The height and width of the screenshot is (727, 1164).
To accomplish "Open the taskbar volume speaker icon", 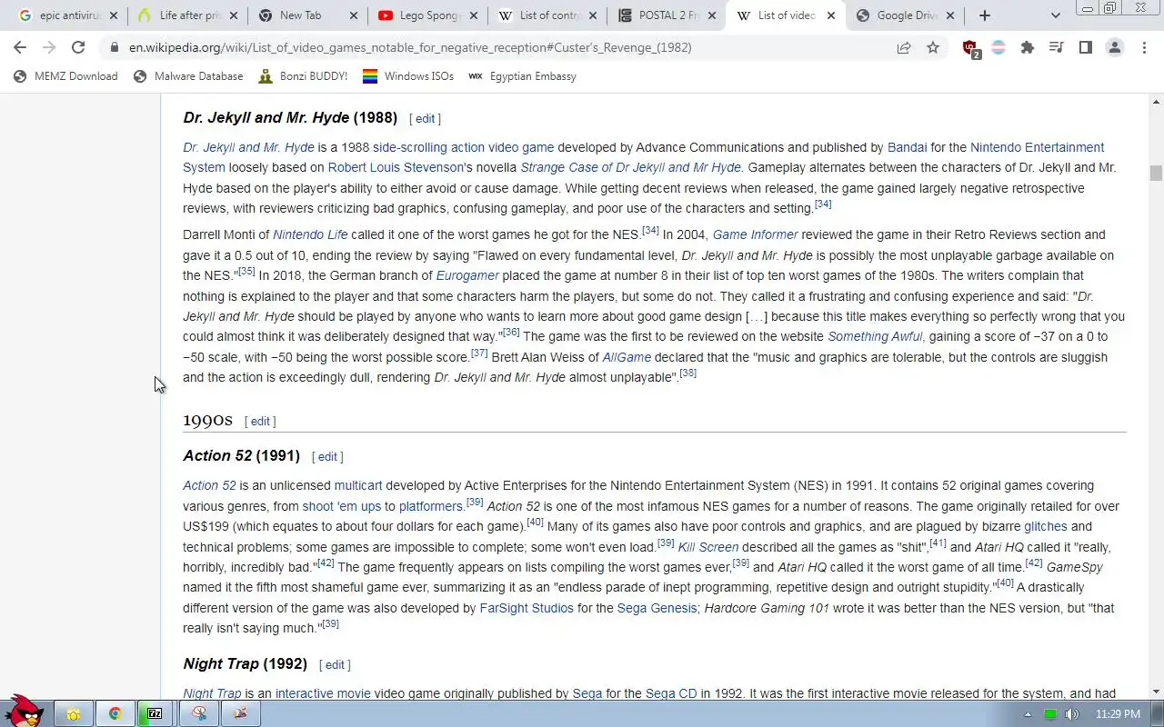I will pos(1071,714).
